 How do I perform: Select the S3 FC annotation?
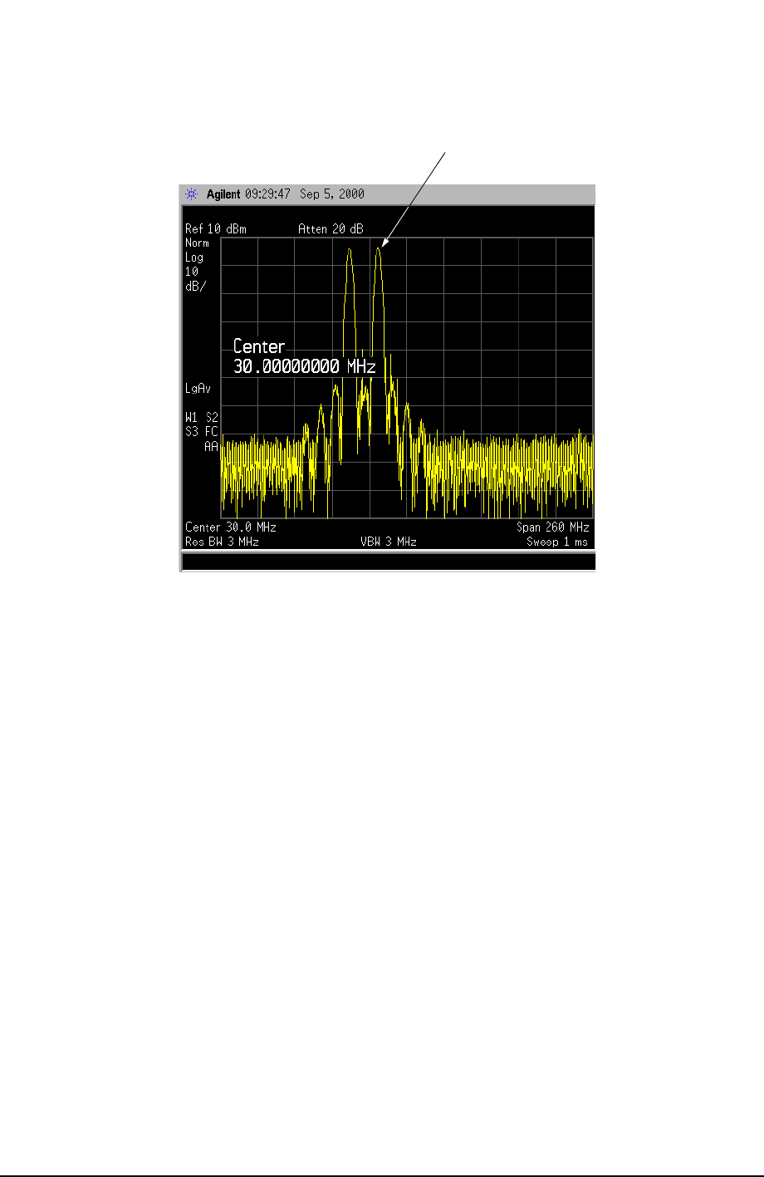click(x=201, y=431)
